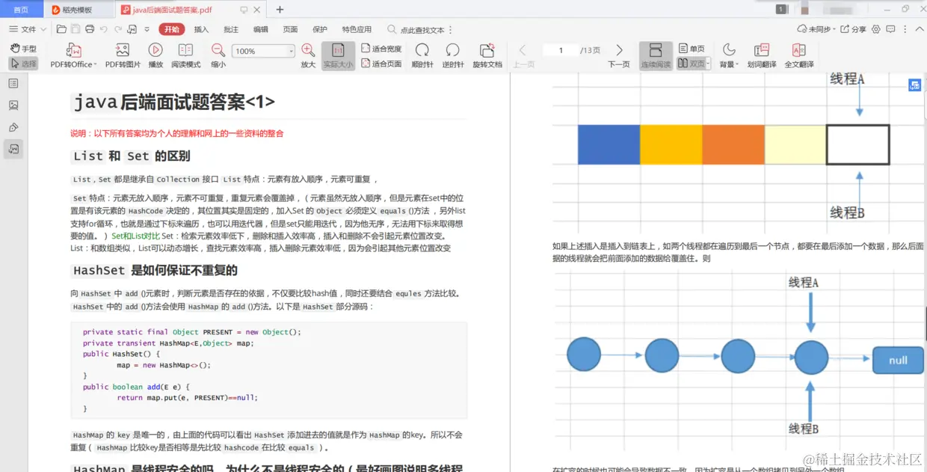The height and width of the screenshot is (472, 927).
Task: Select 编辑 ribbon tab
Action: point(260,29)
